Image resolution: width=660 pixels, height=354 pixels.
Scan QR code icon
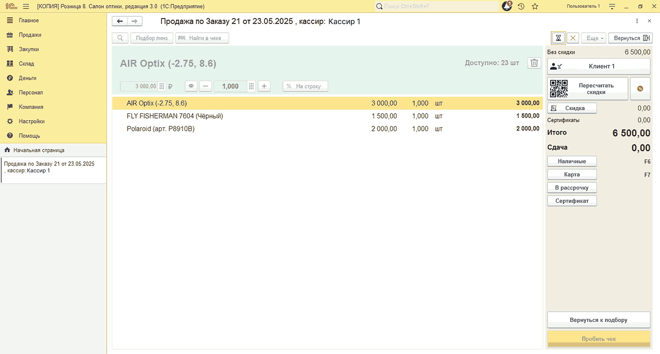pyautogui.click(x=559, y=88)
